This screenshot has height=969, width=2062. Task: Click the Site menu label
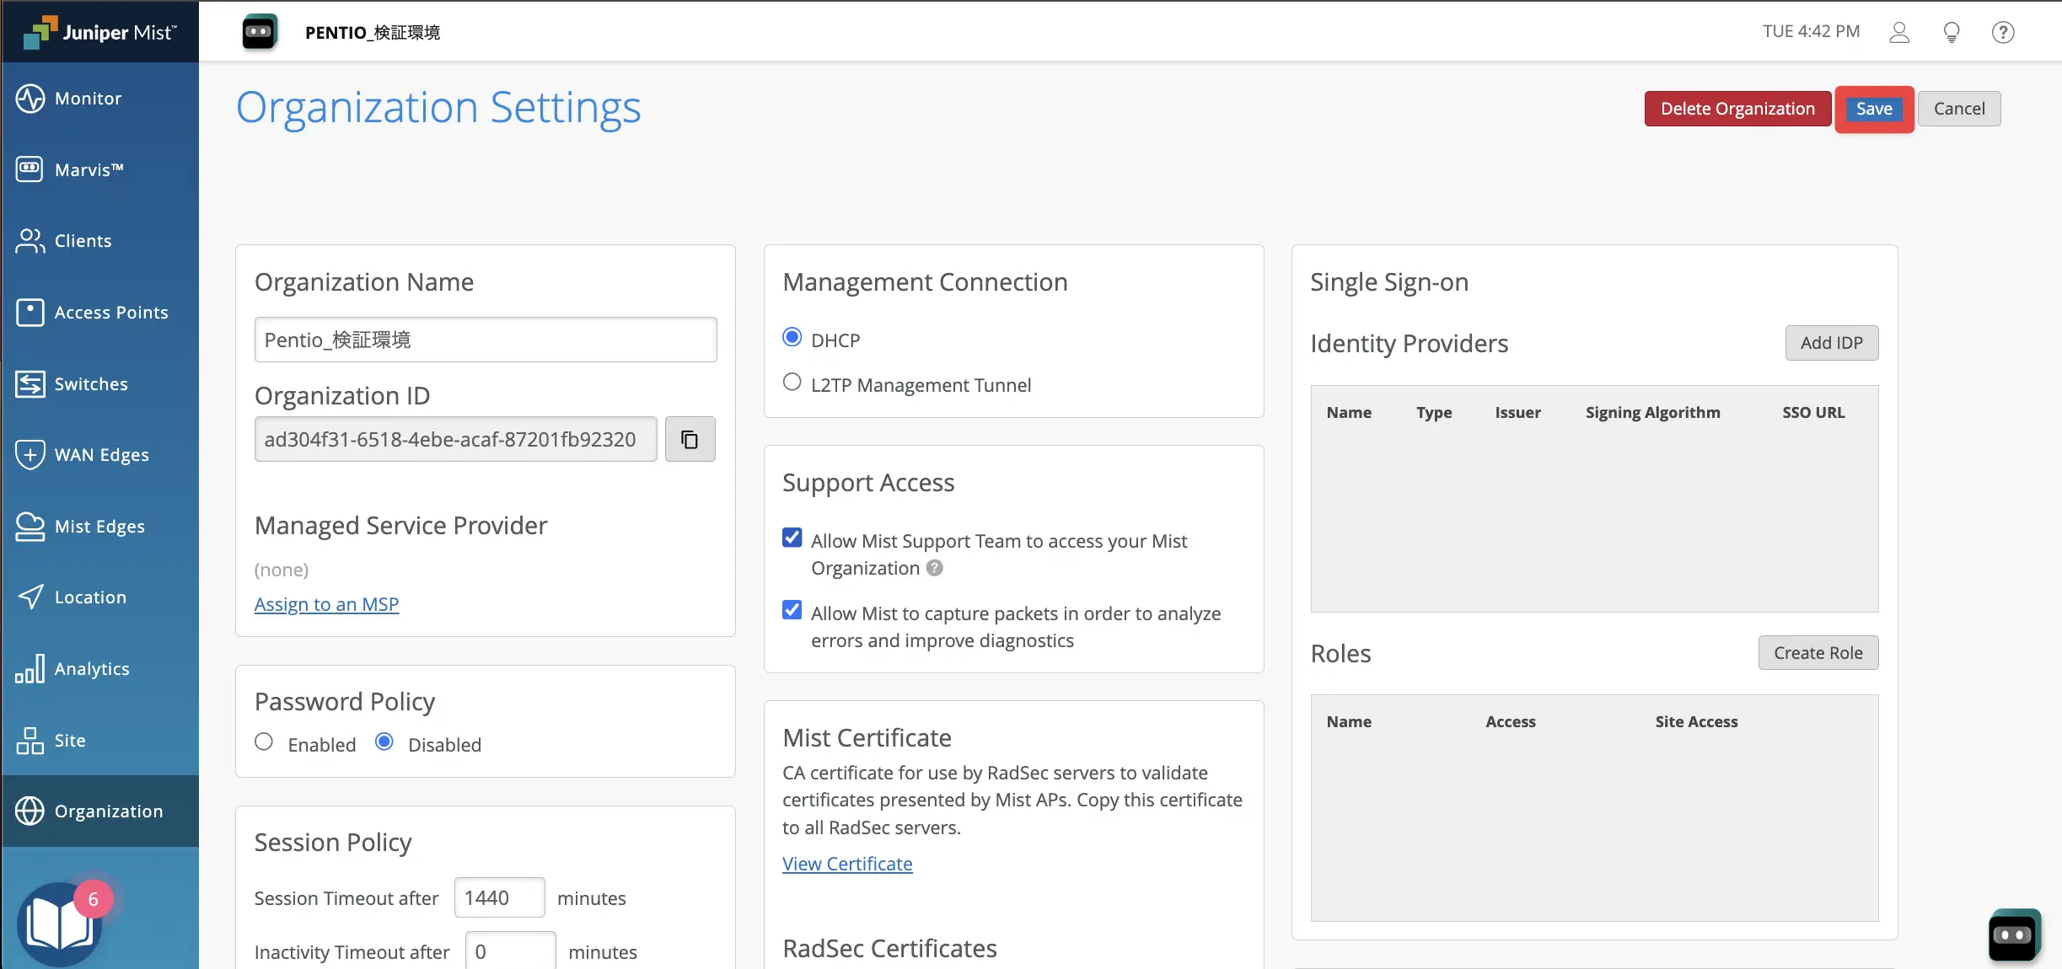pos(70,741)
